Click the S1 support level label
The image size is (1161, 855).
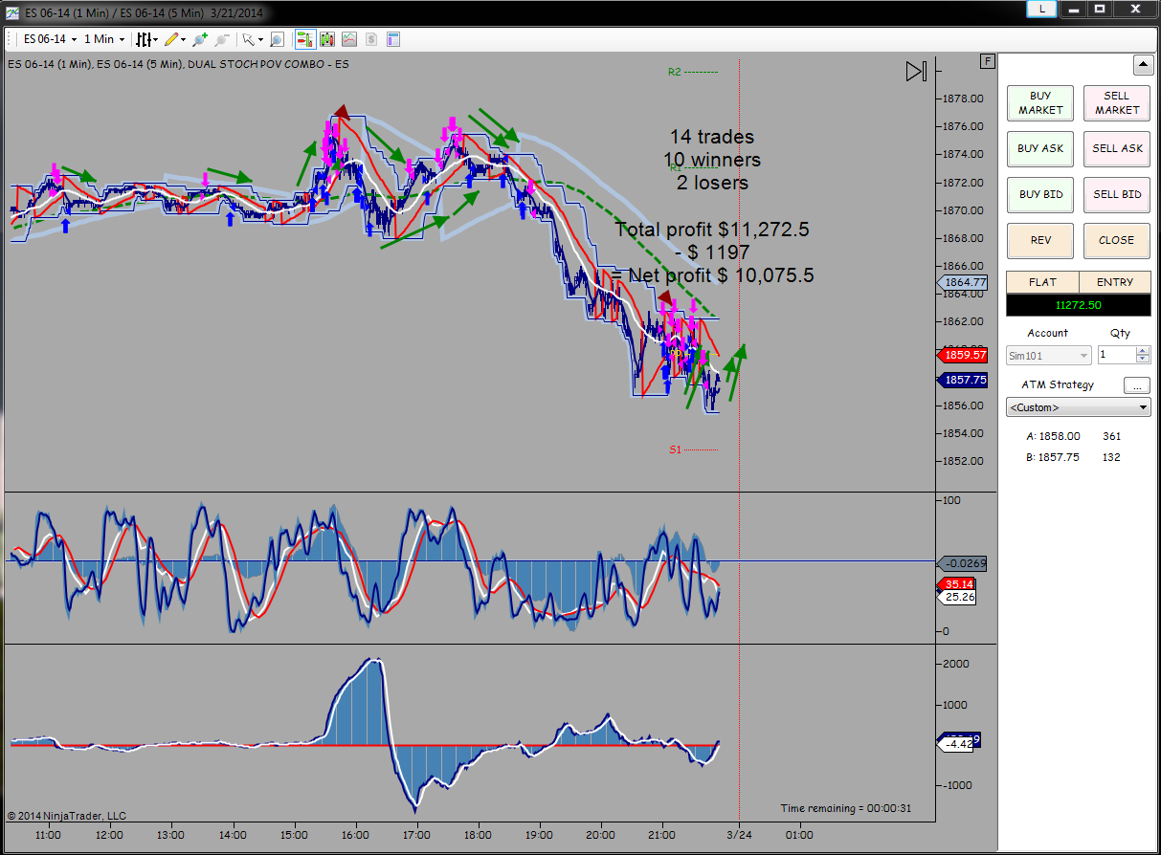point(674,449)
